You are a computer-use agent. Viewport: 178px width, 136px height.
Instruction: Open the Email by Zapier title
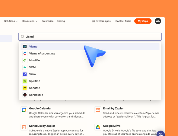[113, 108]
